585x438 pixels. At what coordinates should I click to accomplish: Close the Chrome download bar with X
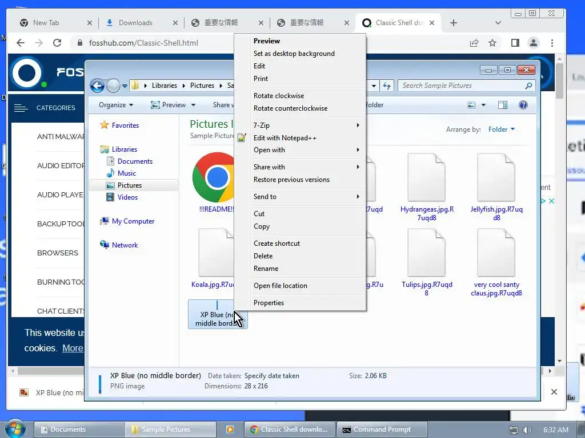click(x=554, y=392)
